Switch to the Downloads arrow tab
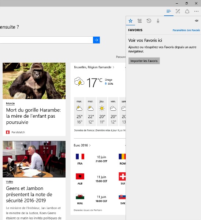Viewport: 201px width, 220px height. point(158,21)
